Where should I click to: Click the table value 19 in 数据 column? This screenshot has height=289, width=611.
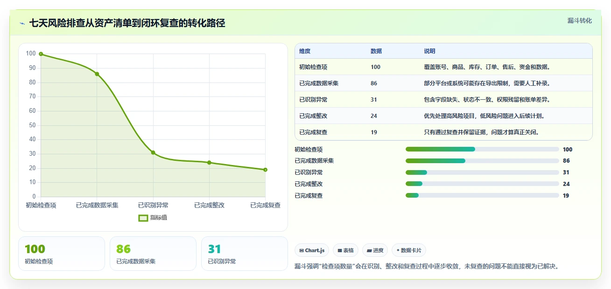coord(374,132)
